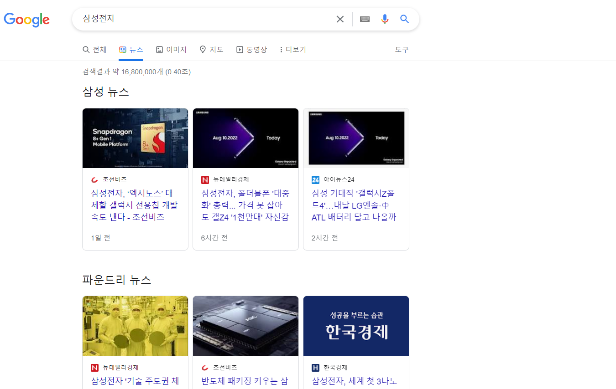The height and width of the screenshot is (389, 616).
Task: Open the 한국경제 banner thumbnail
Action: click(x=356, y=326)
